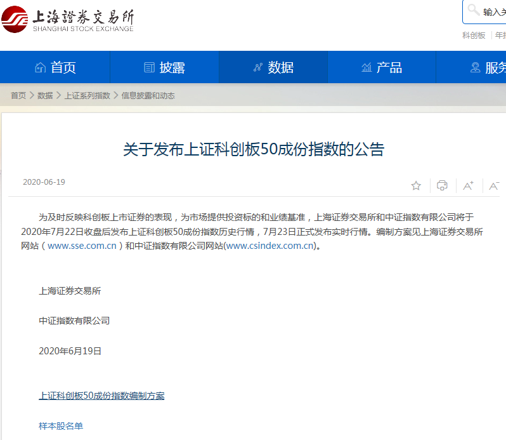The image size is (506, 440).
Task: Click the search magnifier icon
Action: coord(474,11)
